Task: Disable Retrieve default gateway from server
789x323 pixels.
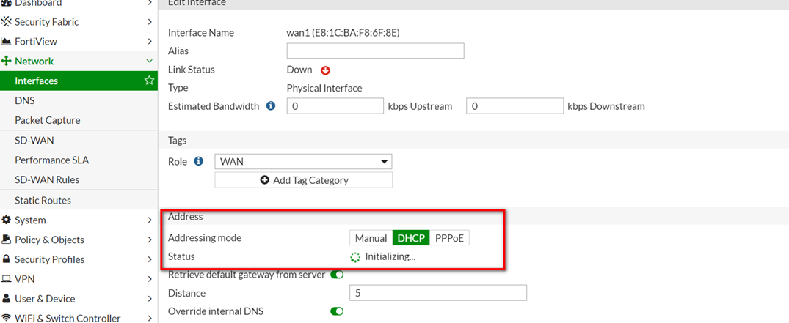Action: coord(337,275)
